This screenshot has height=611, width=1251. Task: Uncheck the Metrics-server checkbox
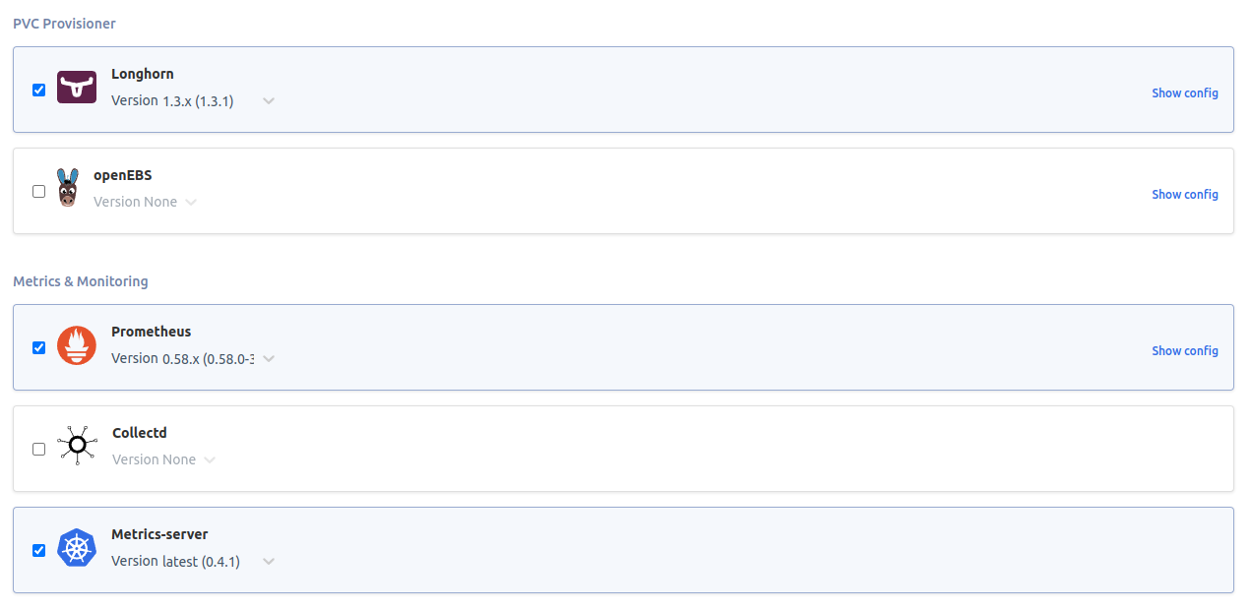(x=38, y=550)
